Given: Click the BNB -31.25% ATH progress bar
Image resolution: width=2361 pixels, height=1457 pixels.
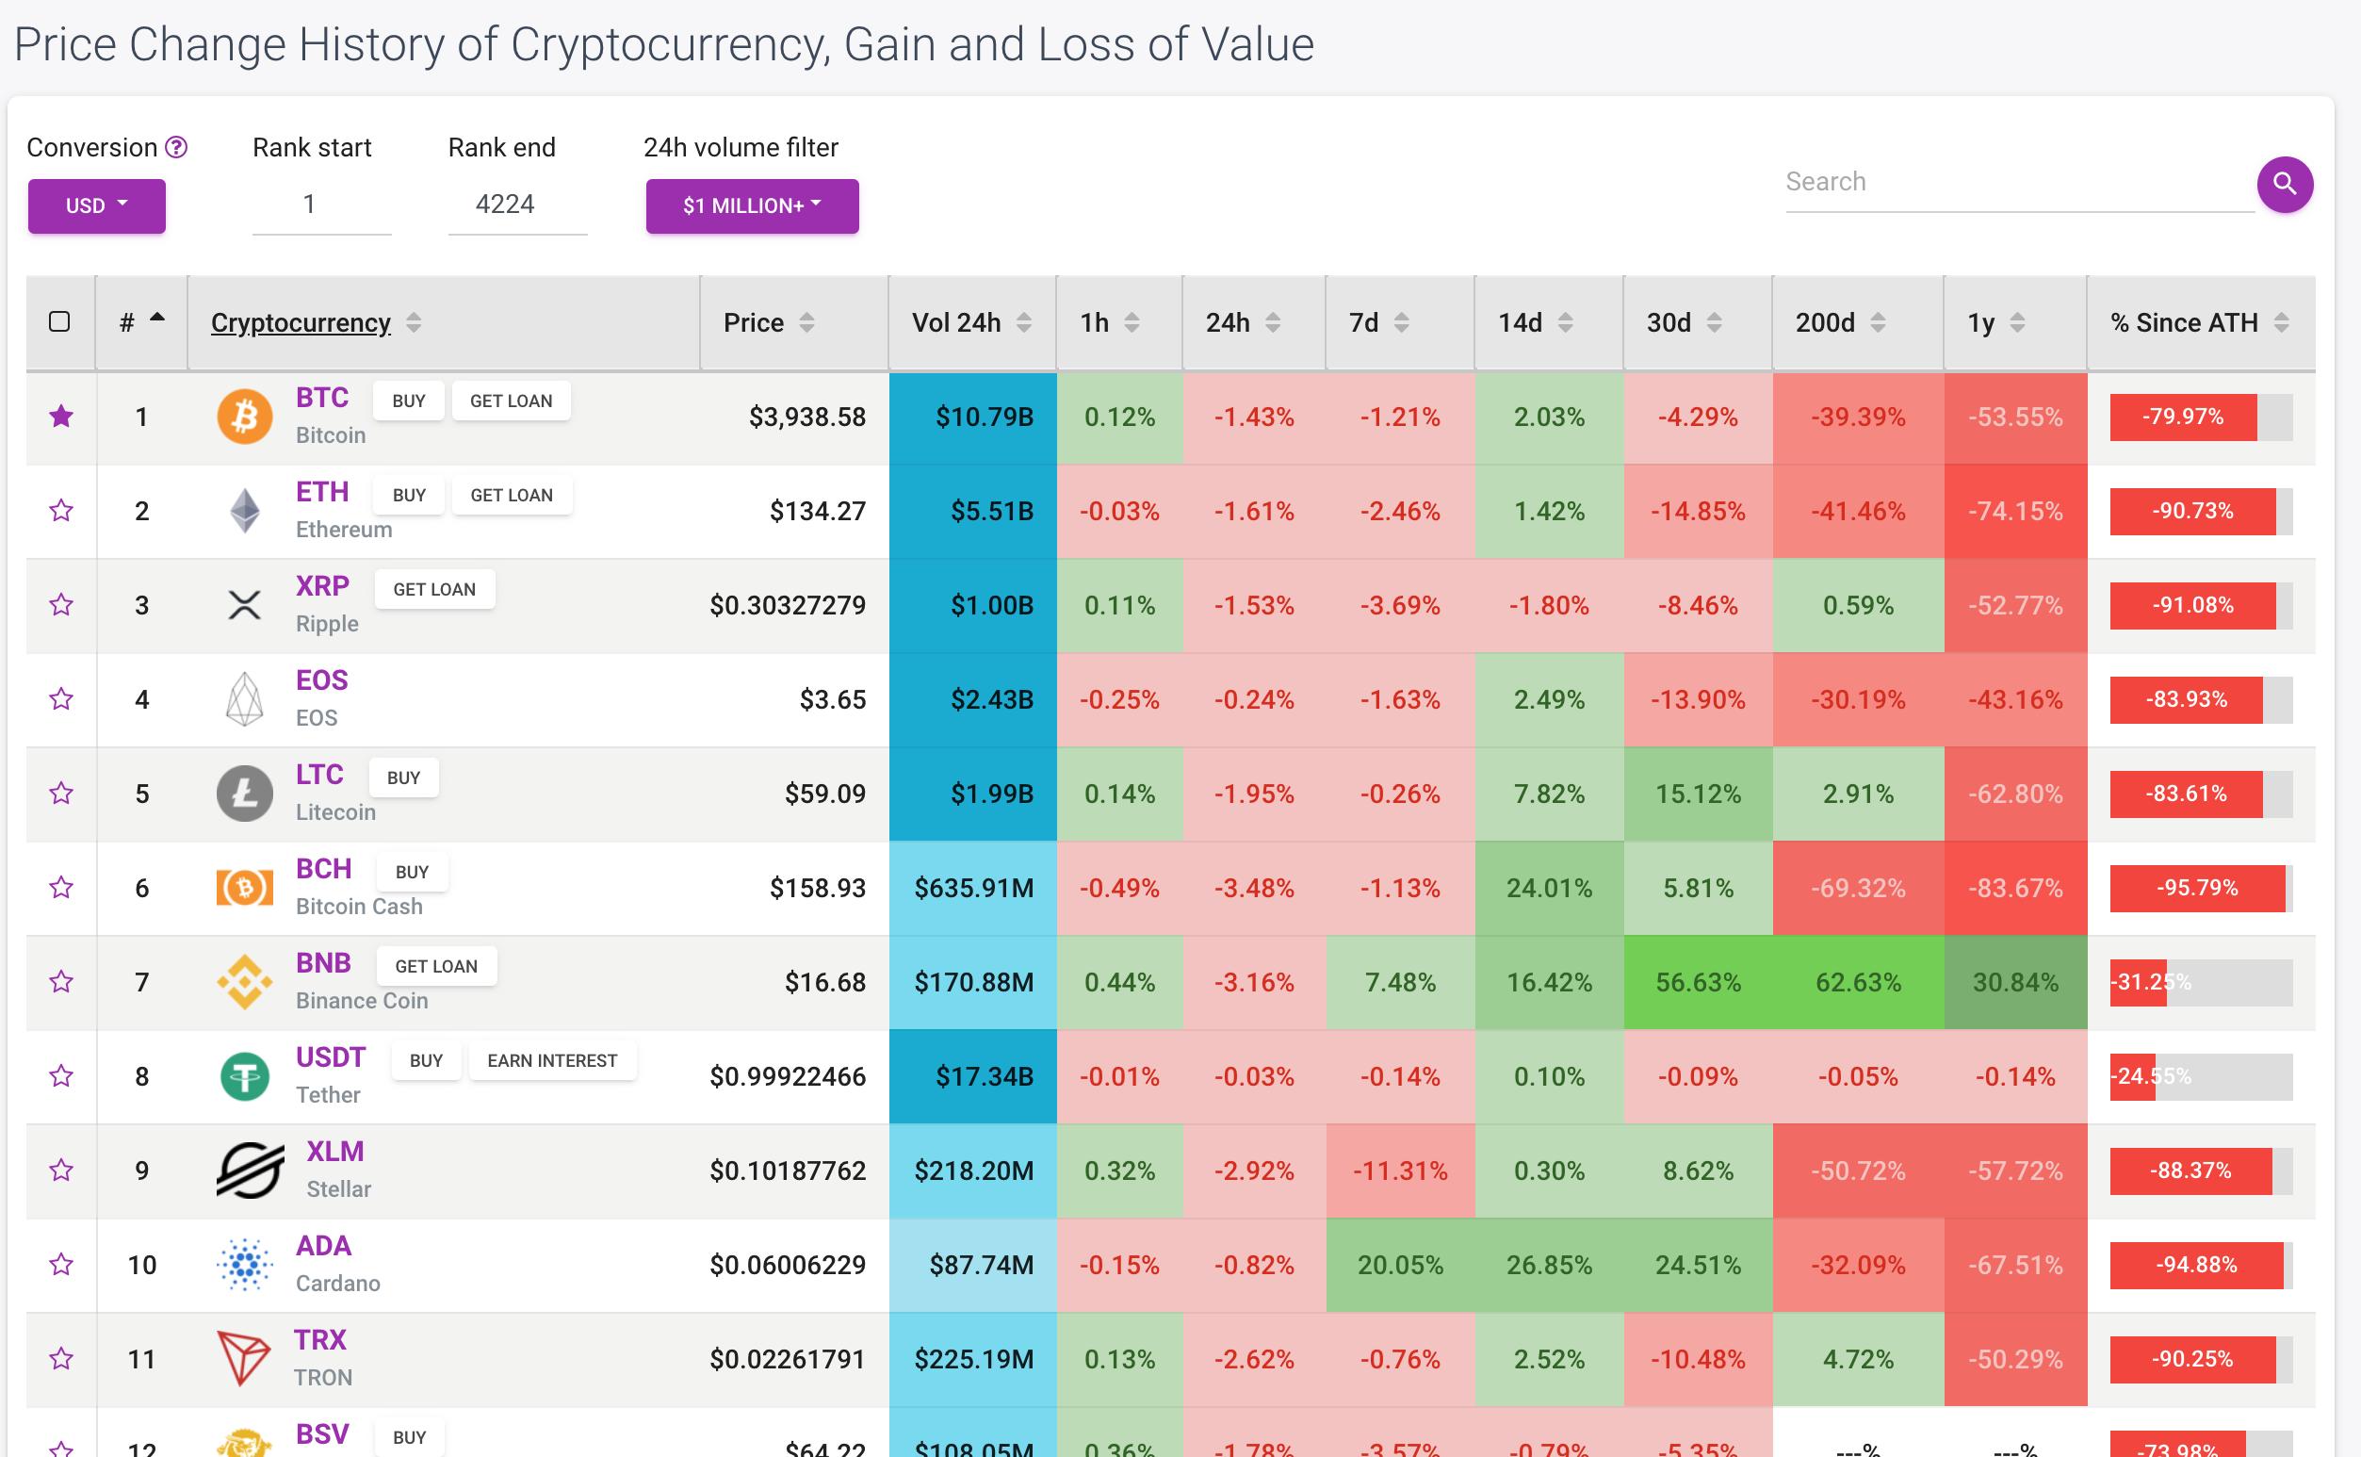Looking at the screenshot, I should (x=2201, y=982).
